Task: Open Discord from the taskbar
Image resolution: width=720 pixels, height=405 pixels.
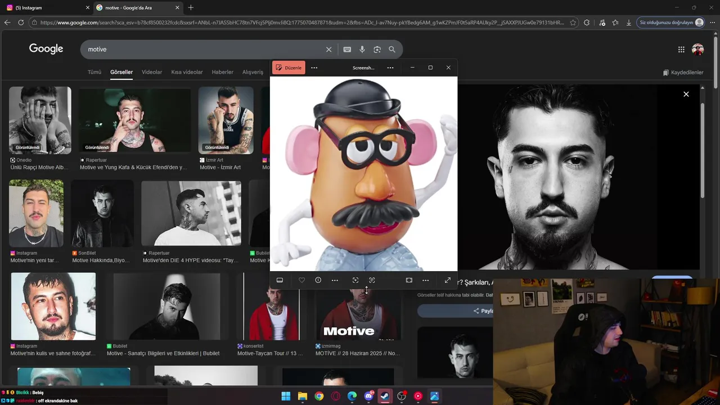Action: pyautogui.click(x=369, y=396)
